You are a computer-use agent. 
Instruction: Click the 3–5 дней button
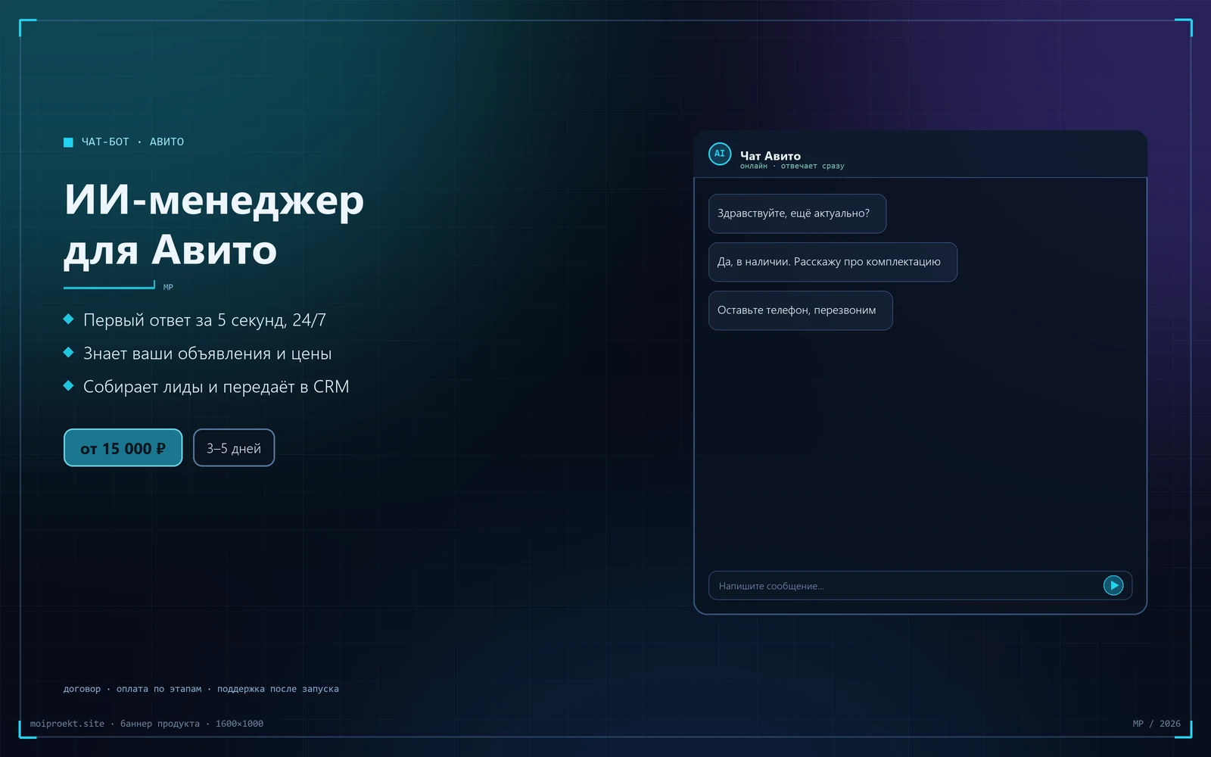point(234,448)
